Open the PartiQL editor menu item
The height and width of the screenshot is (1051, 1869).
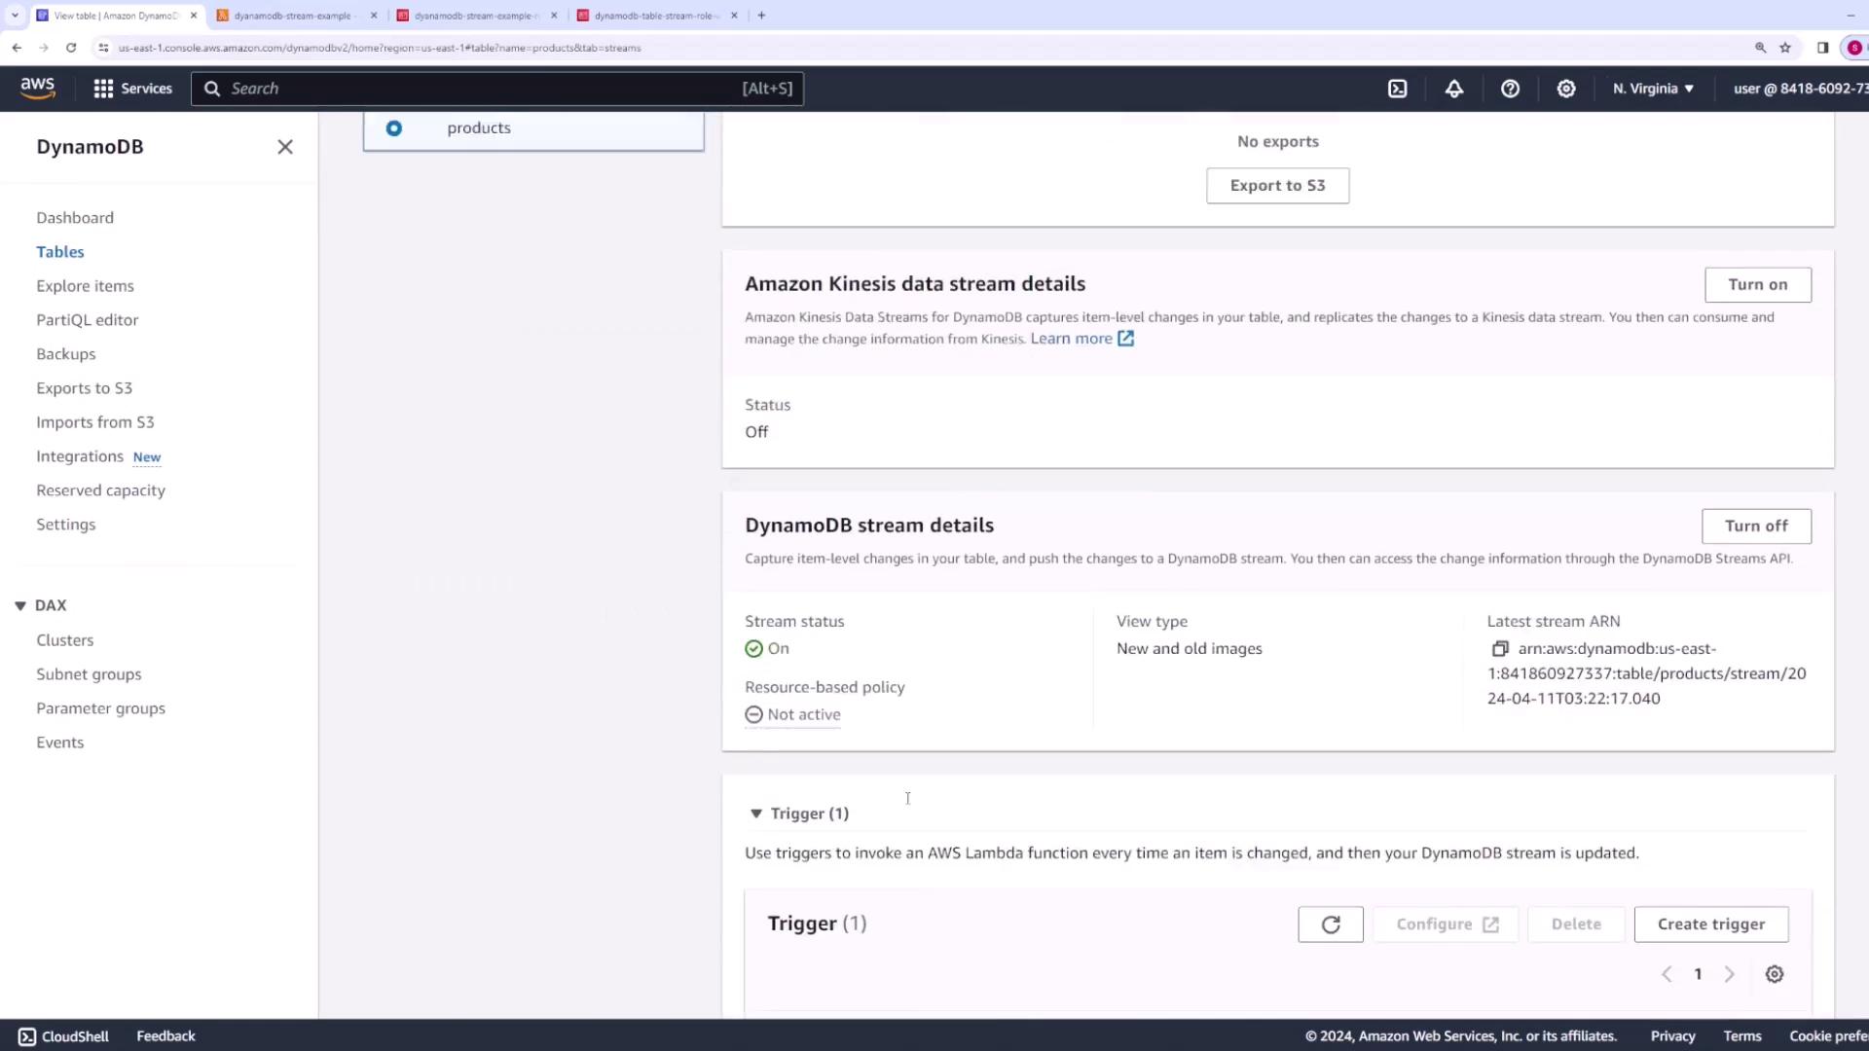pos(87,320)
